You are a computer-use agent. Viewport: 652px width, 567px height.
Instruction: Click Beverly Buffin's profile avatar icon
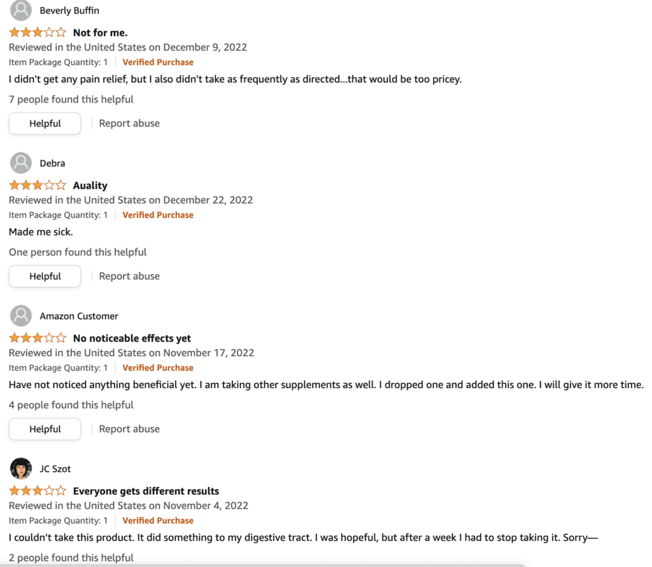(x=21, y=10)
